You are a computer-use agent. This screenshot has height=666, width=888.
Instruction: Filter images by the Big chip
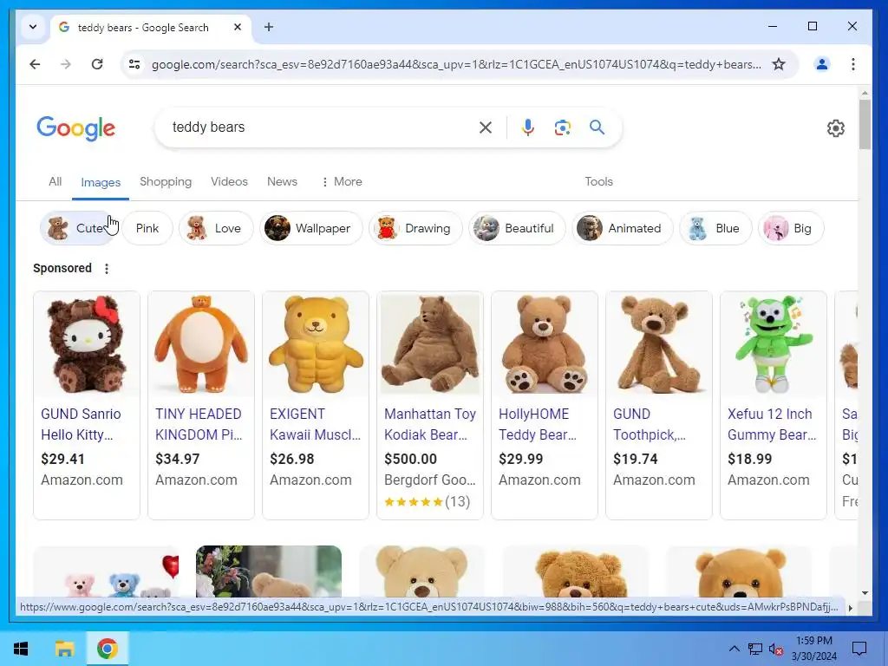pyautogui.click(x=791, y=228)
